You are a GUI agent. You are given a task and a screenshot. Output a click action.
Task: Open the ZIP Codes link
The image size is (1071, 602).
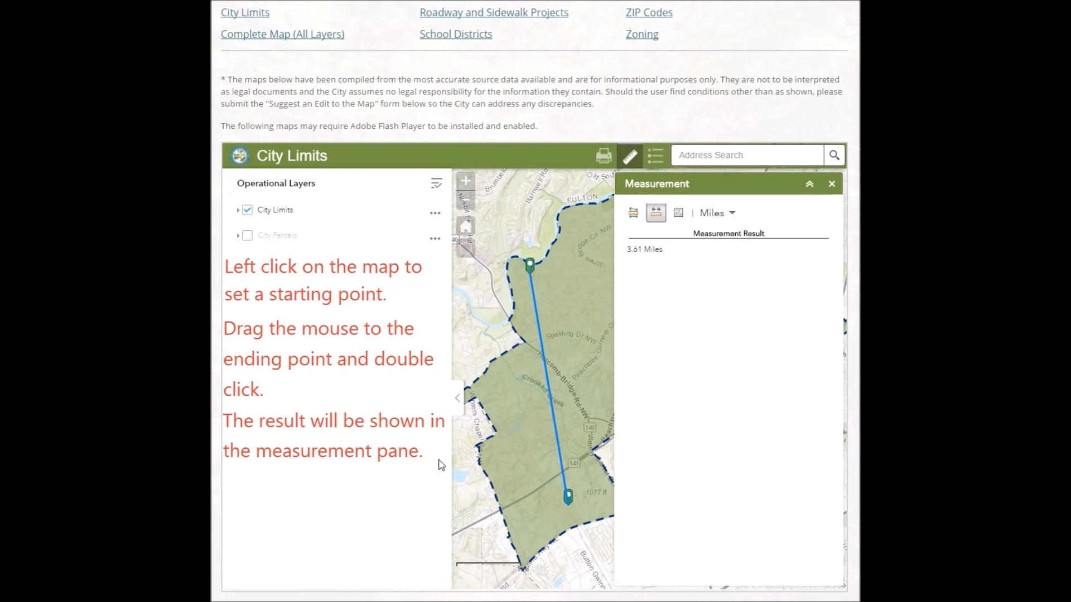pos(649,12)
